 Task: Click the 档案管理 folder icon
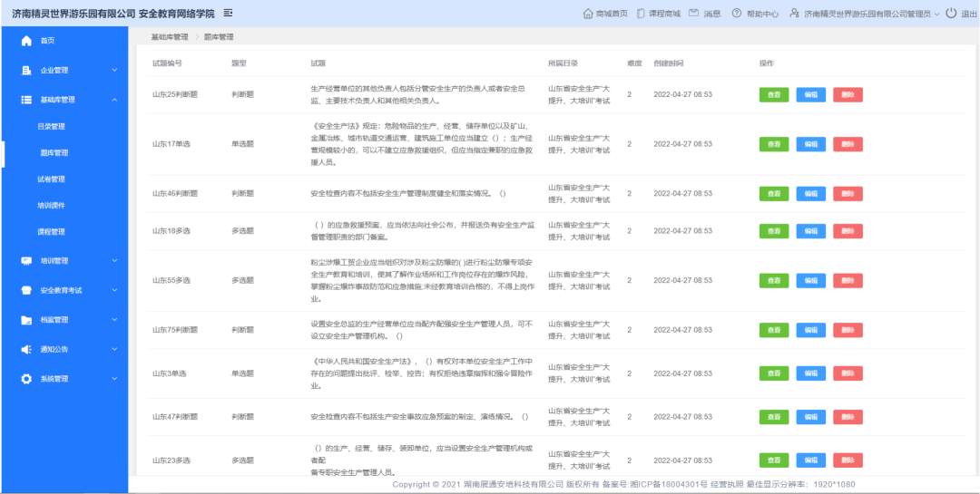point(26,320)
